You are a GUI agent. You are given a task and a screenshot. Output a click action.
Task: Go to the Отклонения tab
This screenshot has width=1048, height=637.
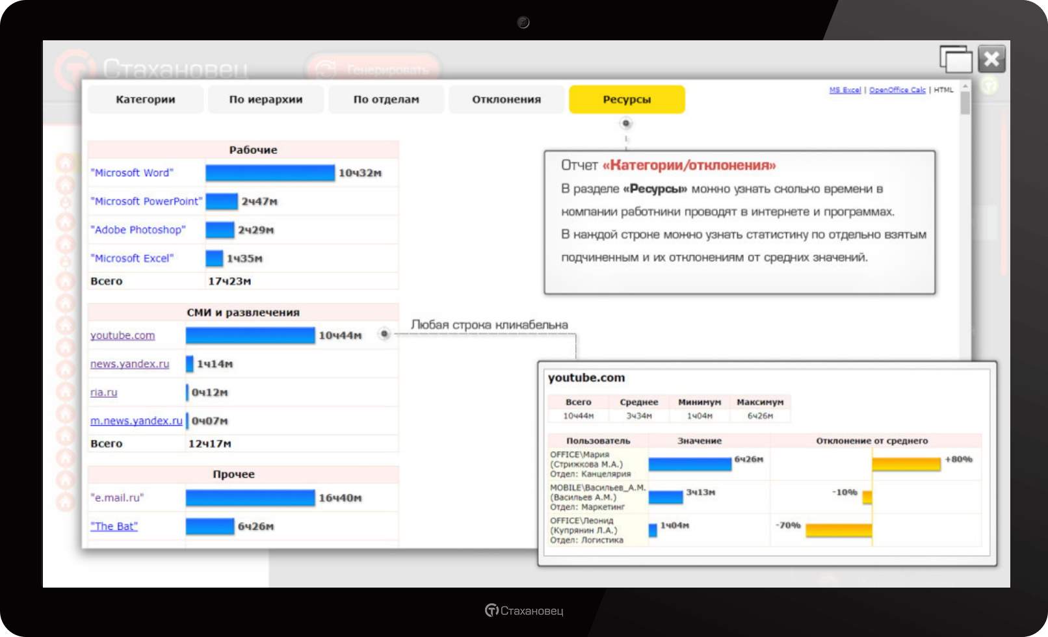(506, 99)
